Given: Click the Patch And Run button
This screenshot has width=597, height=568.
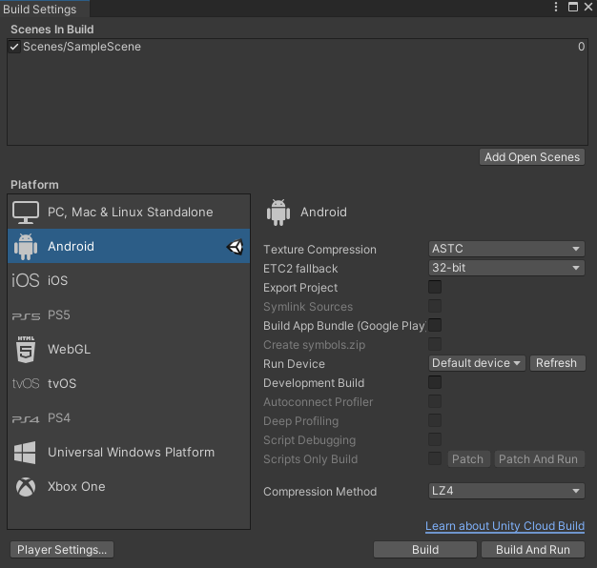Looking at the screenshot, I should (x=539, y=459).
